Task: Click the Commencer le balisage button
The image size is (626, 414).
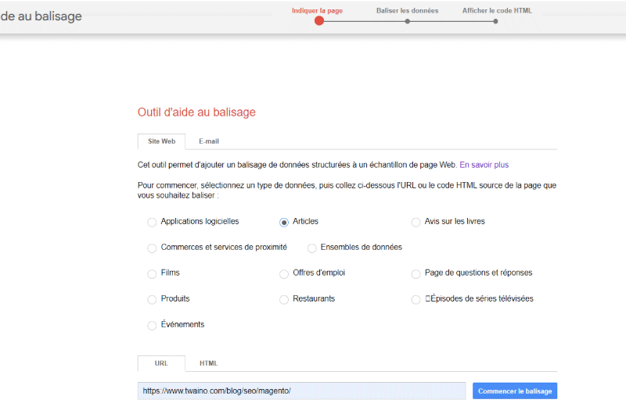Action: click(515, 391)
